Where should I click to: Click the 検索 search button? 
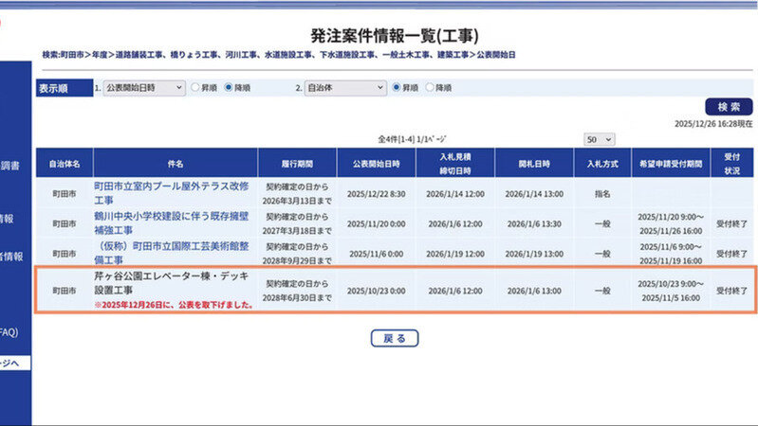coord(728,107)
